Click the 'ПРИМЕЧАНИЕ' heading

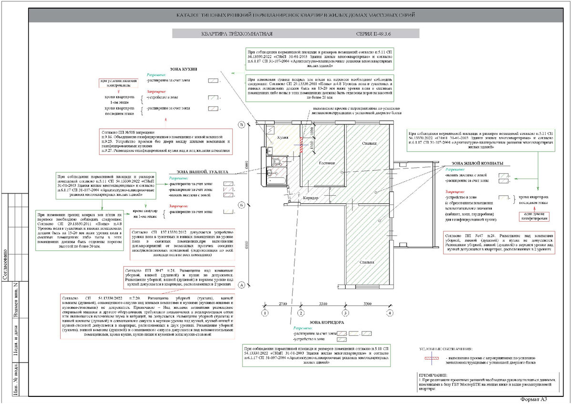(x=432, y=375)
